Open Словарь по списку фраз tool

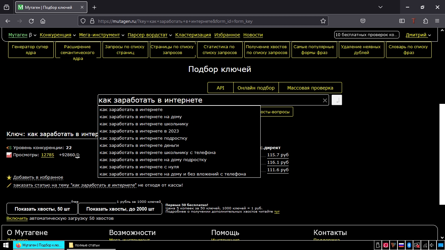tap(408, 50)
